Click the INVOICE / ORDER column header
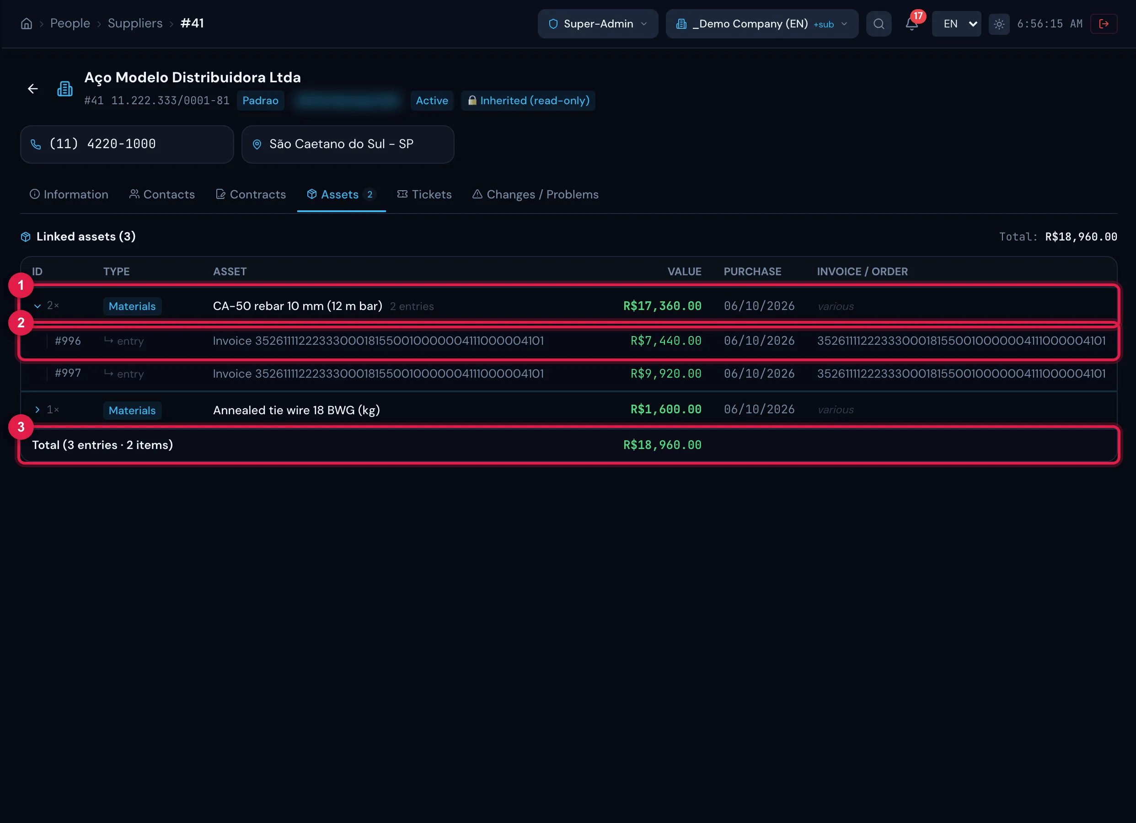Viewport: 1136px width, 823px height. [862, 272]
